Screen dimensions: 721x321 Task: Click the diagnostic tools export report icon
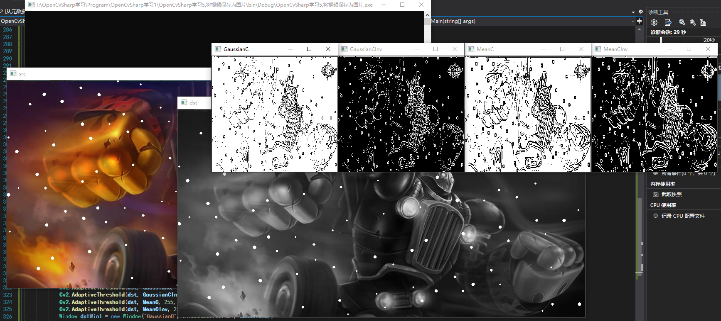pyautogui.click(x=668, y=22)
